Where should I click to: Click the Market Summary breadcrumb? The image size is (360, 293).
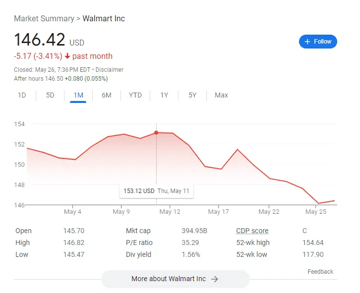44,19
